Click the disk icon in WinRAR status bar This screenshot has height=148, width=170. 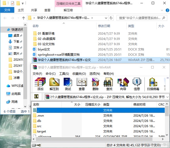[34, 145]
